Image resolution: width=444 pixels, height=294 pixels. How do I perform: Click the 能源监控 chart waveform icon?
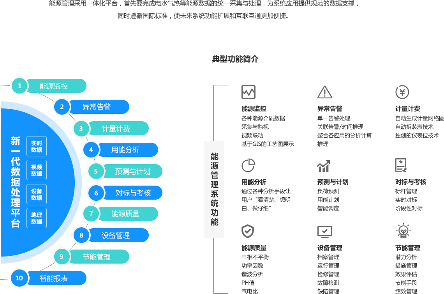point(248,92)
